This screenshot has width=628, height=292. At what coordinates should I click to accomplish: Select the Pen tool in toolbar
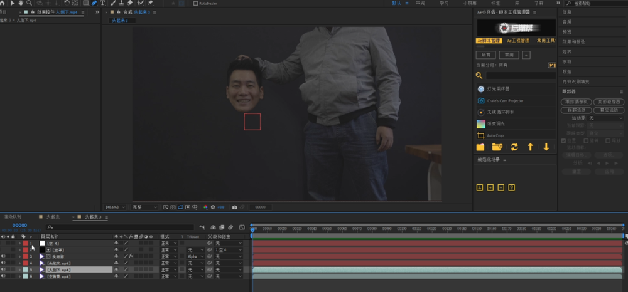coord(94,3)
